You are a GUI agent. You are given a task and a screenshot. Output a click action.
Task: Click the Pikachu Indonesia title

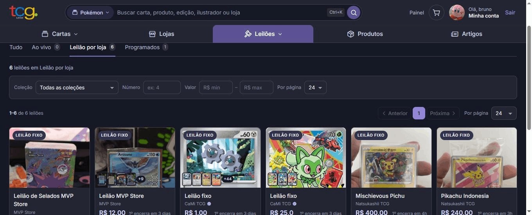point(465,196)
